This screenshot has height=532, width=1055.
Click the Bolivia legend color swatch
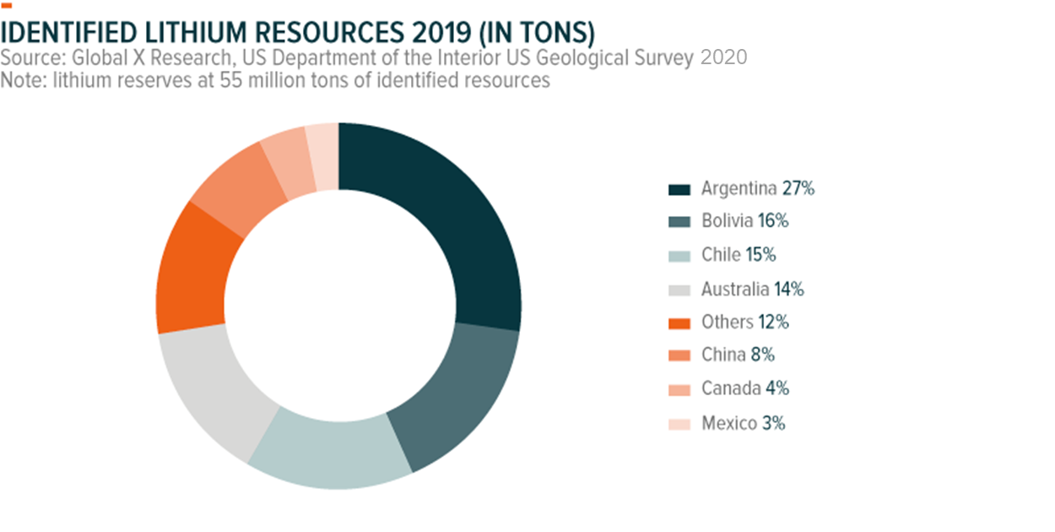(679, 222)
